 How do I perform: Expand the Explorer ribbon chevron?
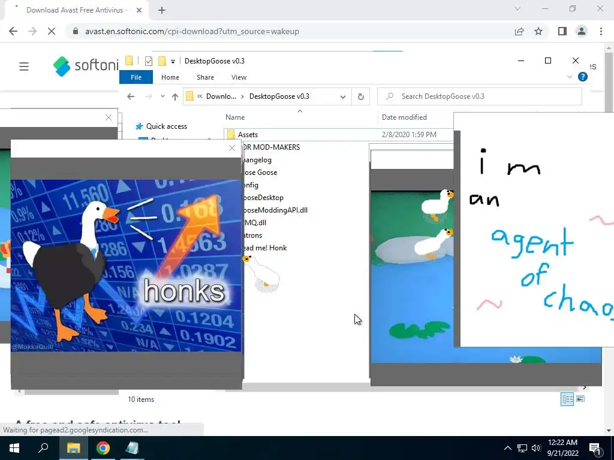[570, 77]
